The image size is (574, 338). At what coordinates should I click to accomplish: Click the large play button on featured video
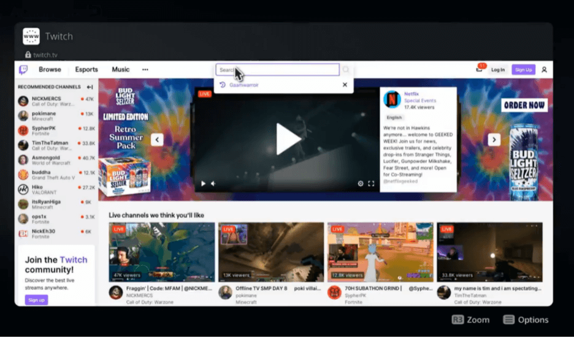click(x=288, y=139)
